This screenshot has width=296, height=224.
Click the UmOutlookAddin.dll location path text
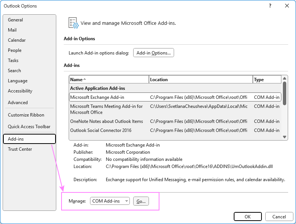click(x=189, y=166)
